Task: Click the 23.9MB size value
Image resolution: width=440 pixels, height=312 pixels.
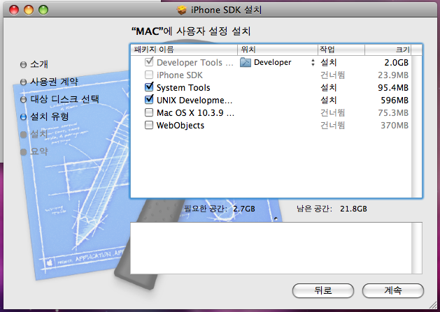Action: (393, 75)
